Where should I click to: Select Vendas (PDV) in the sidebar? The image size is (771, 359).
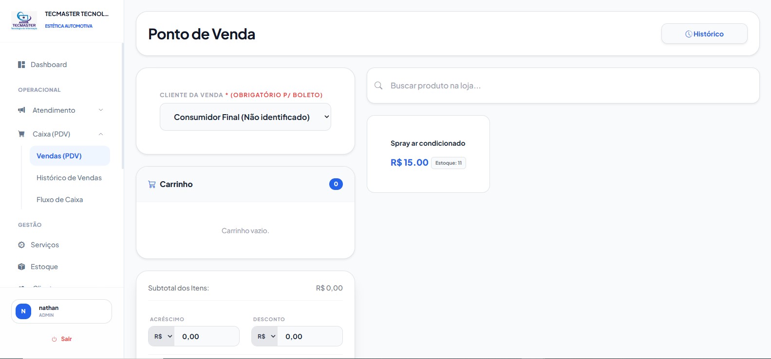70,156
